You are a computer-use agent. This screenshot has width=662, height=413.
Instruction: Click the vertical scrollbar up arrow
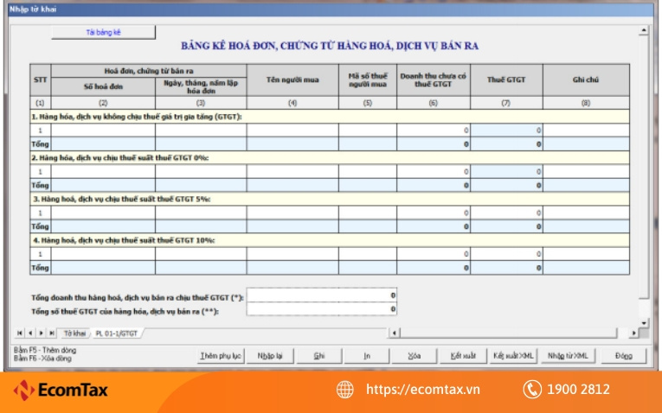644,30
